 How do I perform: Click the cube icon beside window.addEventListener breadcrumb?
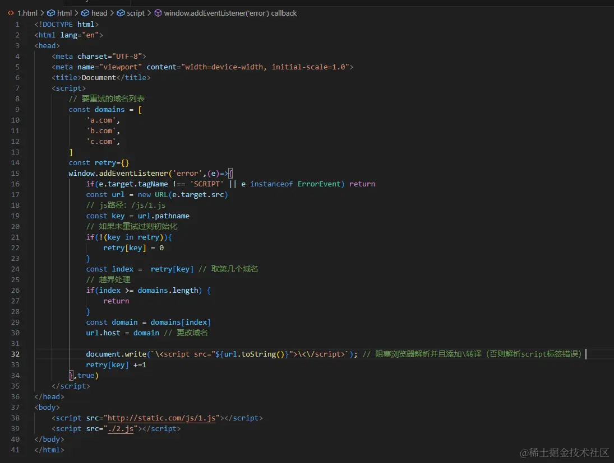tap(158, 13)
